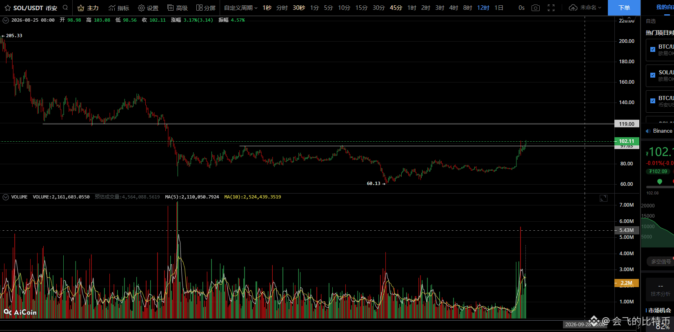Click the 60.13 low price marker
Image resolution: width=674 pixels, height=332 pixels.
376,184
